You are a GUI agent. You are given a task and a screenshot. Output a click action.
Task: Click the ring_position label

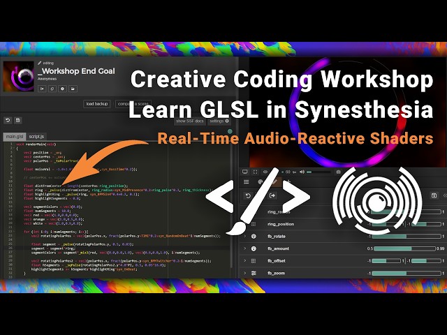281,224
